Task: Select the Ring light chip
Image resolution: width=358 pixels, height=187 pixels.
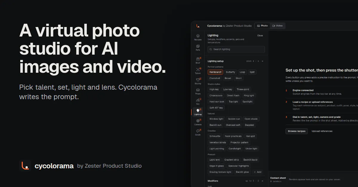Action: click(x=249, y=96)
